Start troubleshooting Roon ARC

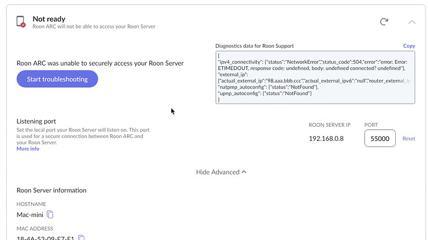pos(57,79)
